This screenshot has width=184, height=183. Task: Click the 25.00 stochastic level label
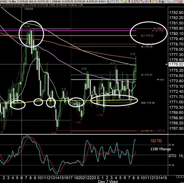171,145
